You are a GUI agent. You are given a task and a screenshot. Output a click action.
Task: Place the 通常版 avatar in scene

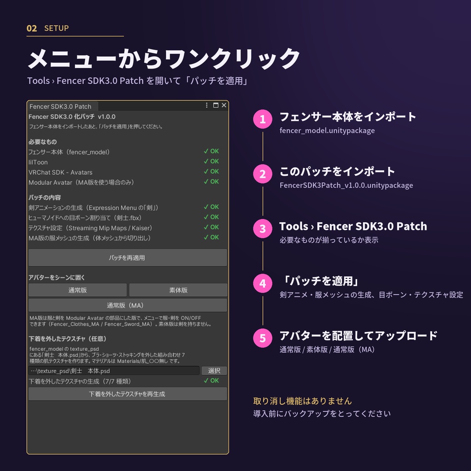(77, 290)
